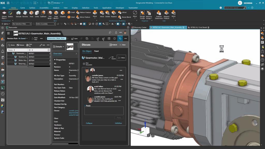Click the Unfollow link
The height and width of the screenshot is (149, 265).
point(118,123)
